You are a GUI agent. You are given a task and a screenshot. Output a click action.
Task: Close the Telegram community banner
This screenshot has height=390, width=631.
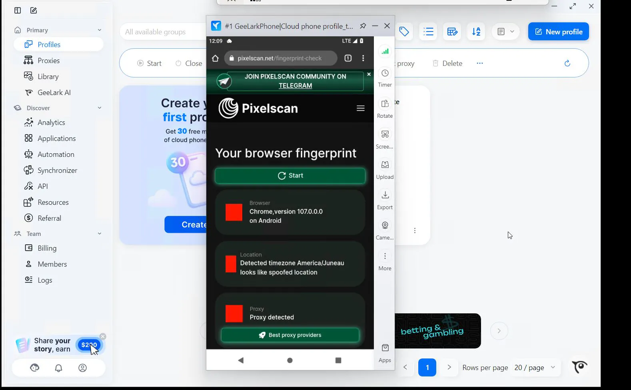[x=369, y=74]
